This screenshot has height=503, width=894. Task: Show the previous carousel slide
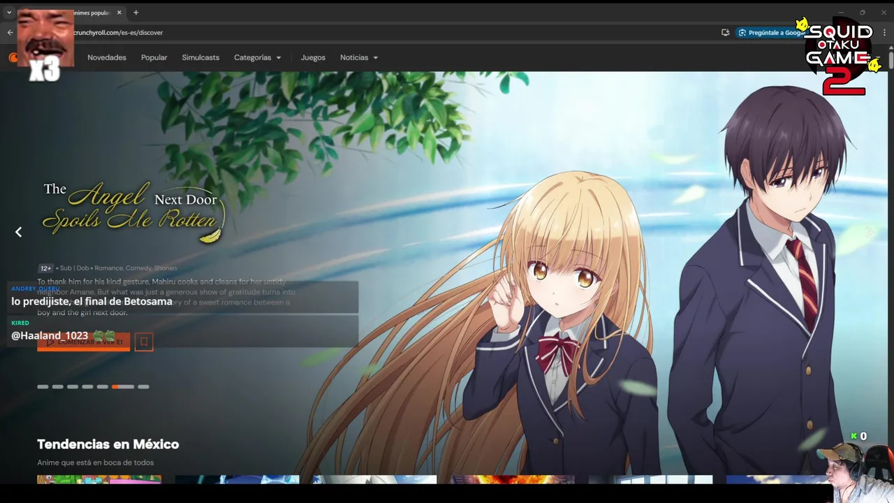19,232
